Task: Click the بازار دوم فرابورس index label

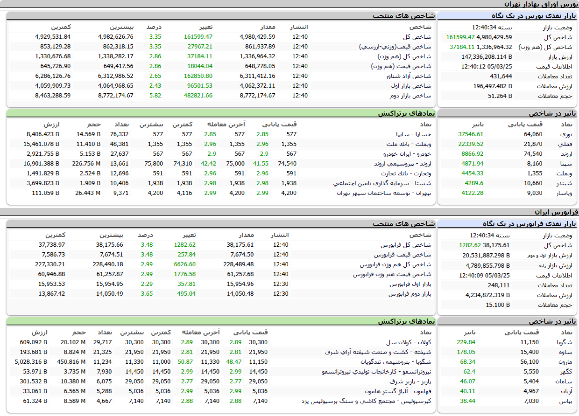Action: click(x=410, y=294)
